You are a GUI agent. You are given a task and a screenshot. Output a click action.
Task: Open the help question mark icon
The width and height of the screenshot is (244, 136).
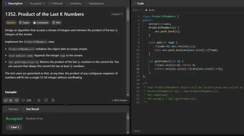coord(53,100)
